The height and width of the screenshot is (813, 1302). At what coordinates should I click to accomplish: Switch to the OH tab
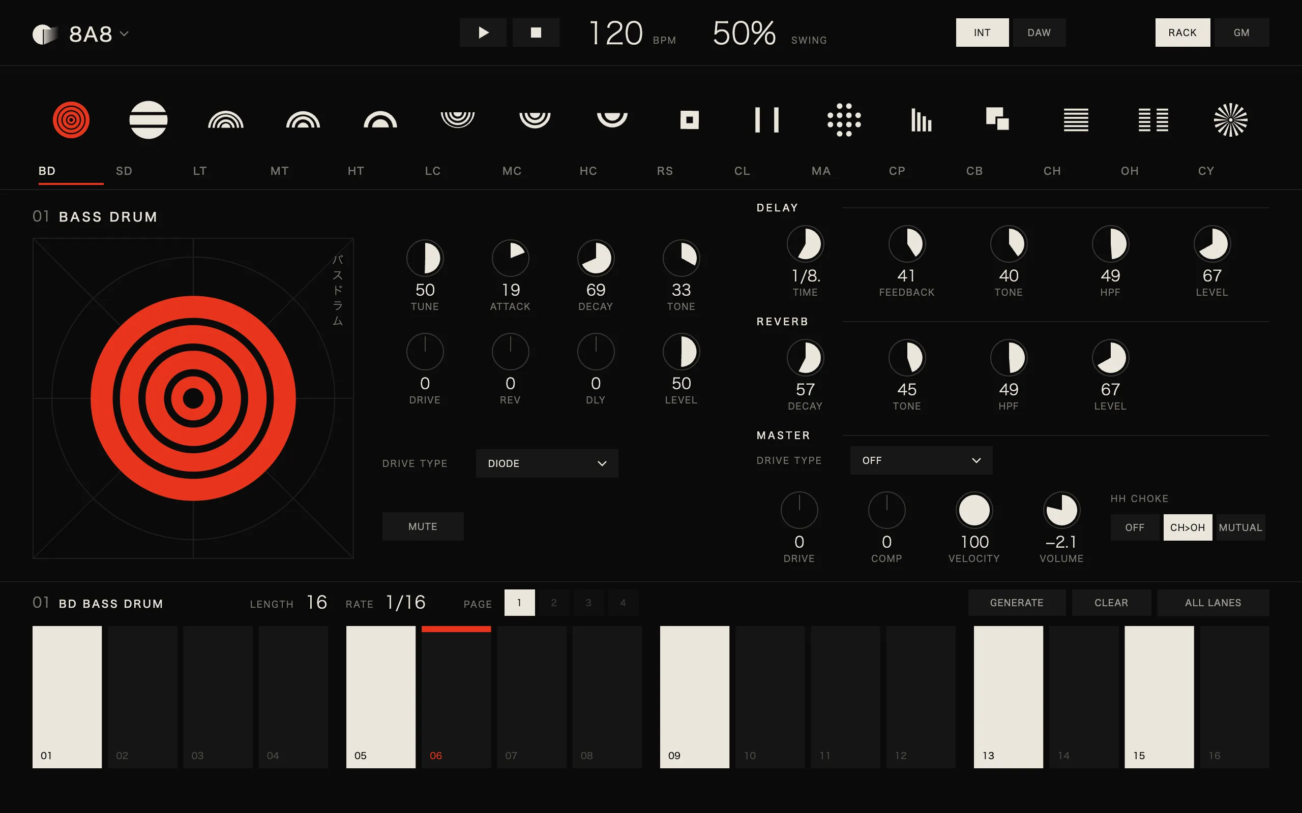click(x=1130, y=171)
